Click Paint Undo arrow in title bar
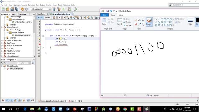199x112 pixels. coord(111,11)
